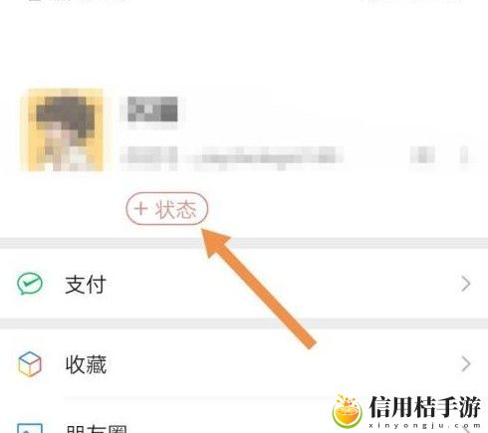The width and height of the screenshot is (488, 433).
Task: Open the xinyongju.com link text
Action: point(424,426)
